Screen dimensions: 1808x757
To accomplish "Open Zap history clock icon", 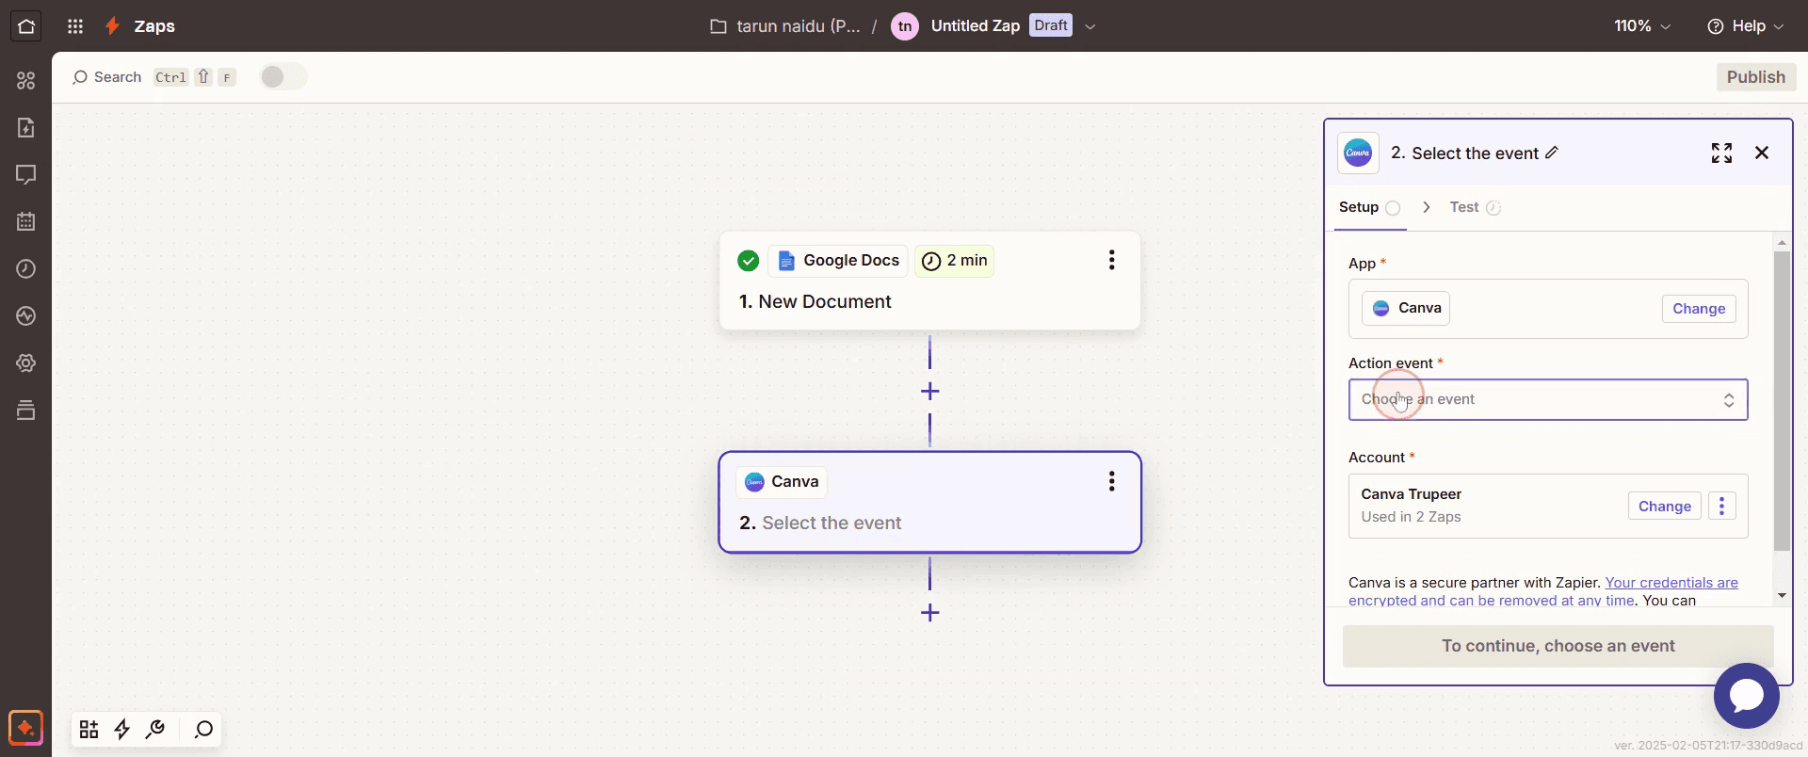I will 26,268.
